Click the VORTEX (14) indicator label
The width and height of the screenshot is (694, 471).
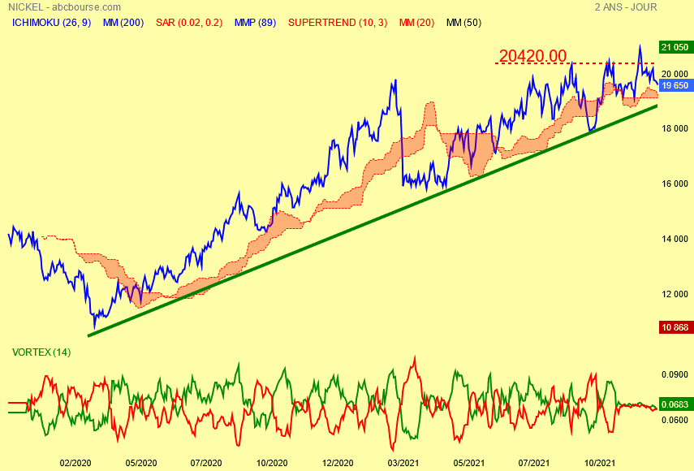[x=41, y=352]
